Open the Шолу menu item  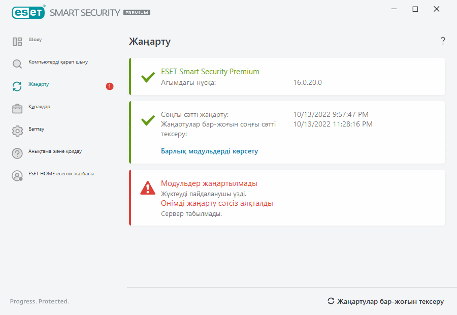point(35,40)
